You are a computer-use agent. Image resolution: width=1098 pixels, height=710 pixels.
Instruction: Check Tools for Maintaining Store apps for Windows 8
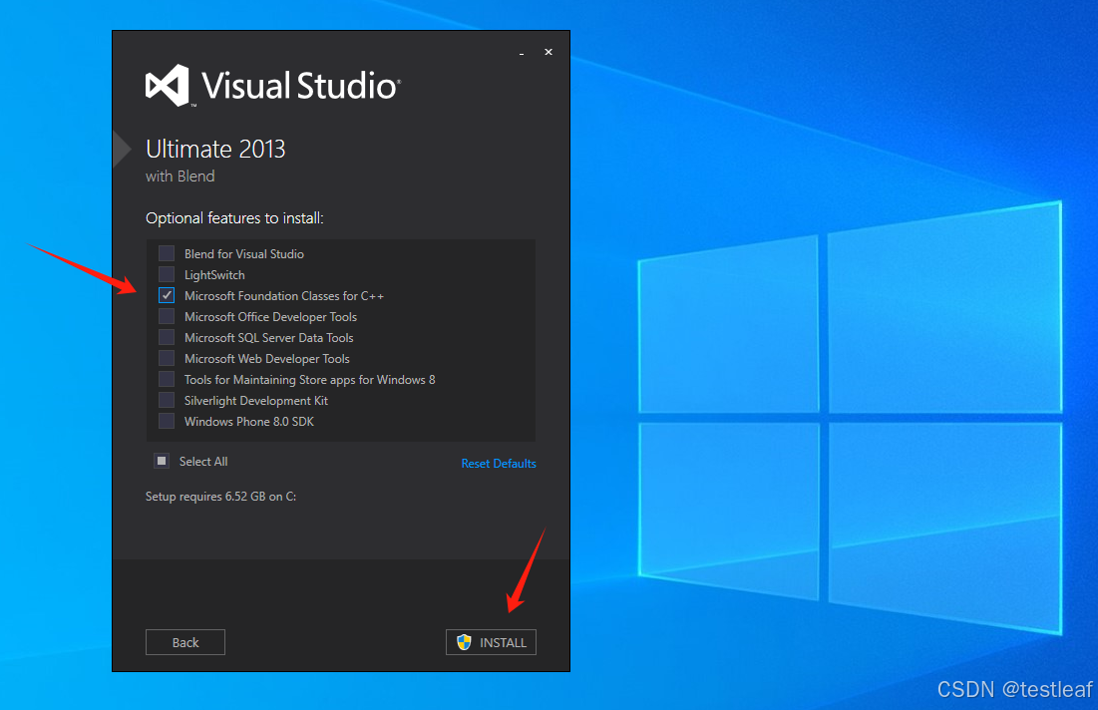(x=166, y=379)
